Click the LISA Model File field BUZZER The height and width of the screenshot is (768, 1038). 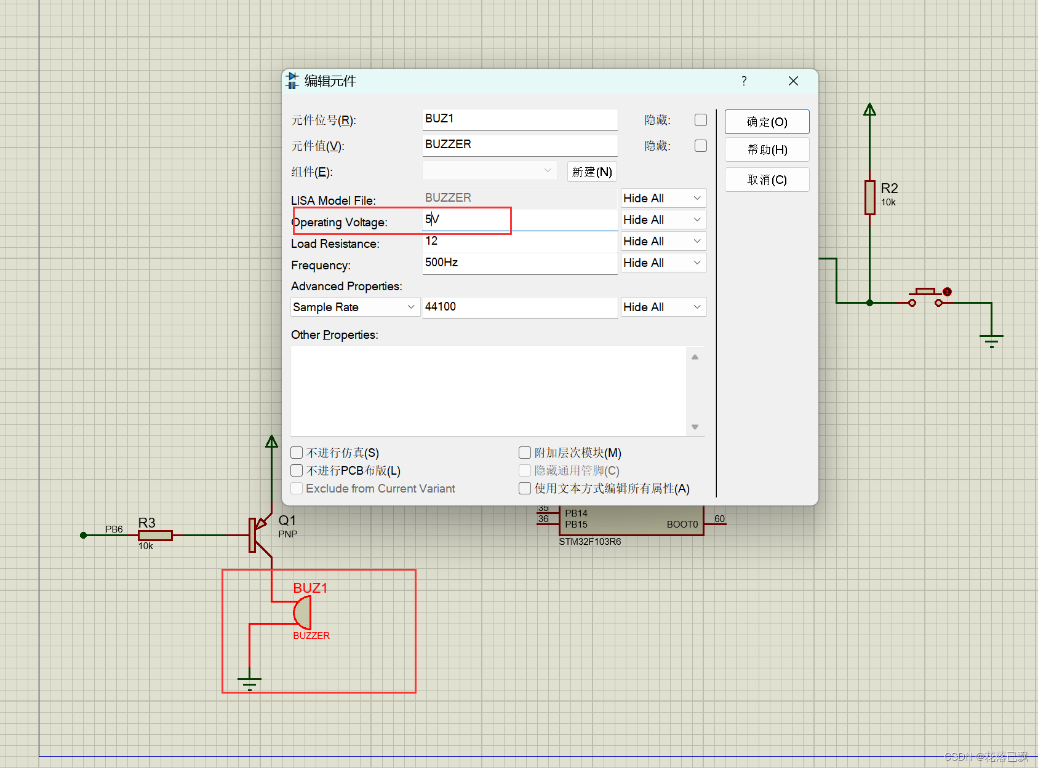(x=519, y=198)
